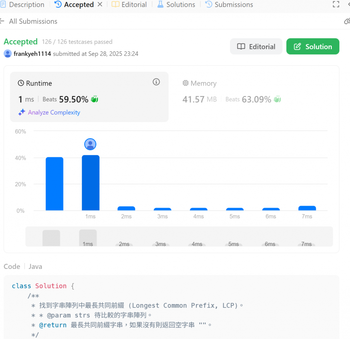Click the green Solution button
The height and width of the screenshot is (339, 350).
(313, 47)
